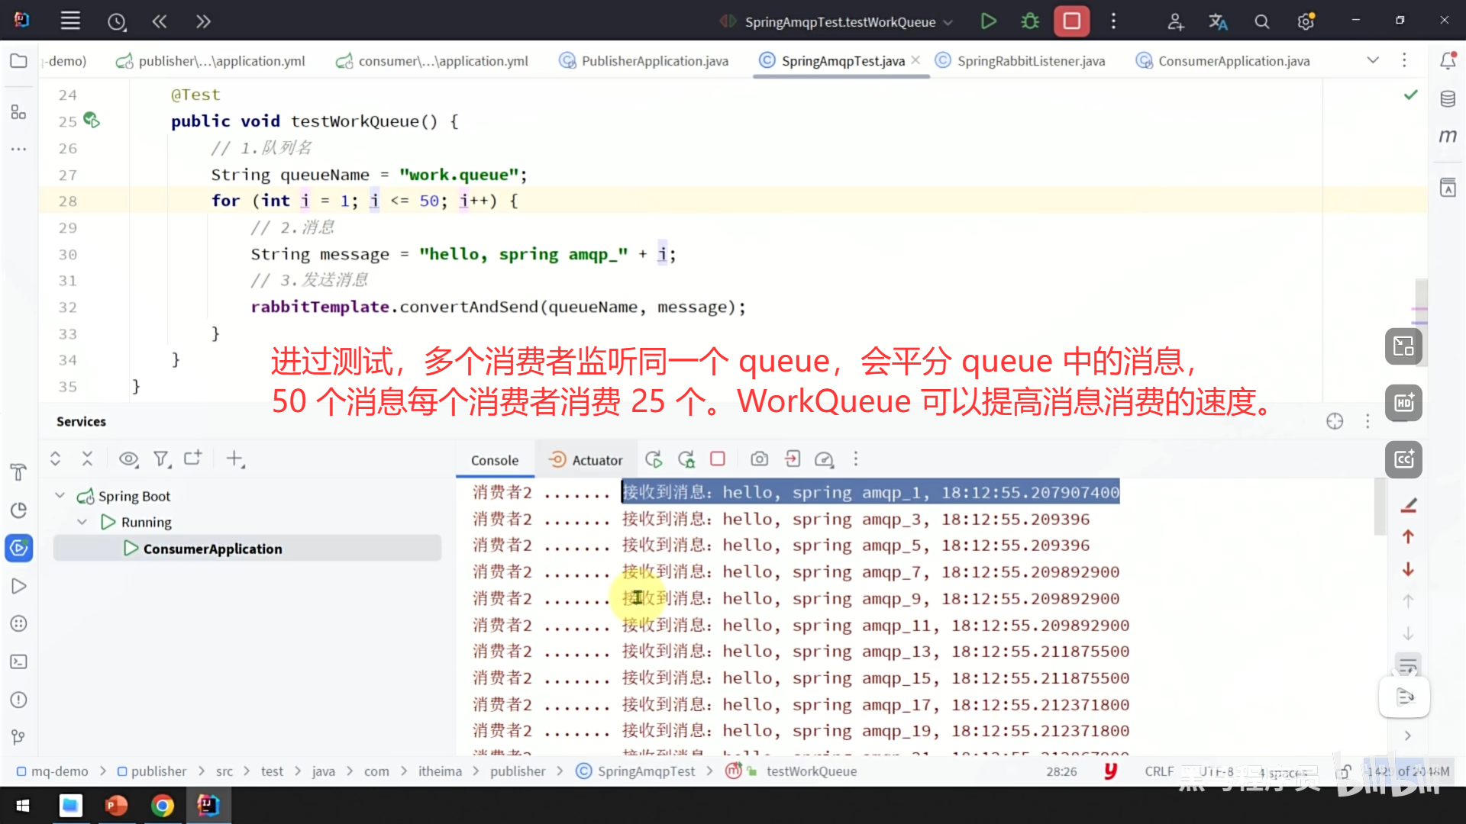Stop the running process with the red square button
This screenshot has width=1466, height=824.
[x=1071, y=21]
